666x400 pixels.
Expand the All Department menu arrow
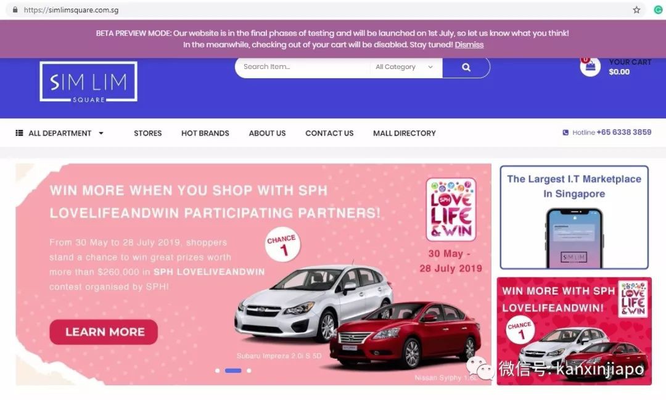tap(101, 133)
